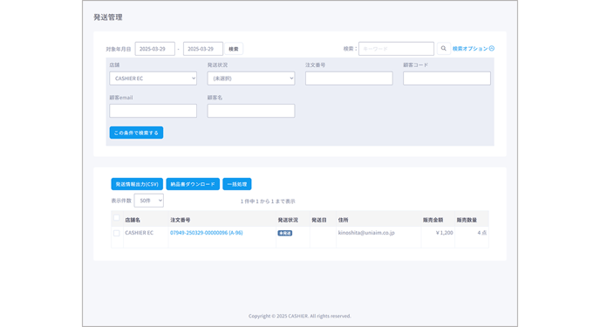Open the 検索オプション link
Viewport: 600px width, 327px height.
[x=470, y=49]
